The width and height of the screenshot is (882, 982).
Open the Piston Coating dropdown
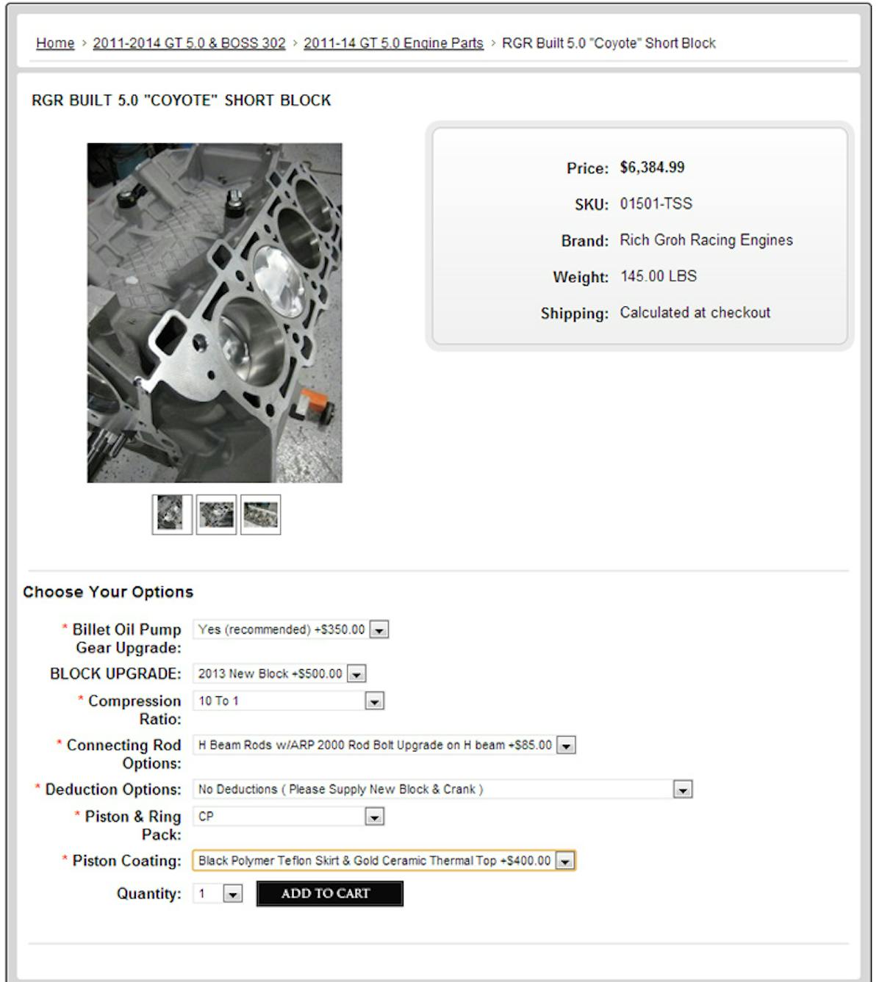click(x=383, y=861)
